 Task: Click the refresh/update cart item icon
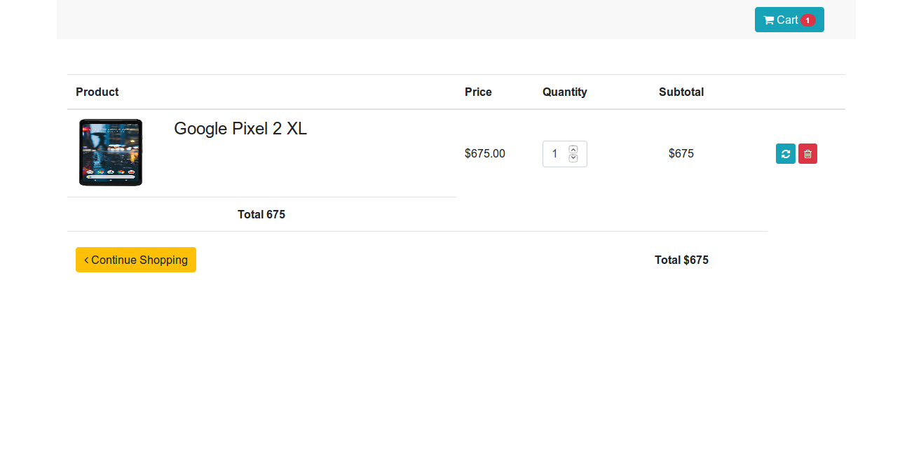tap(785, 154)
